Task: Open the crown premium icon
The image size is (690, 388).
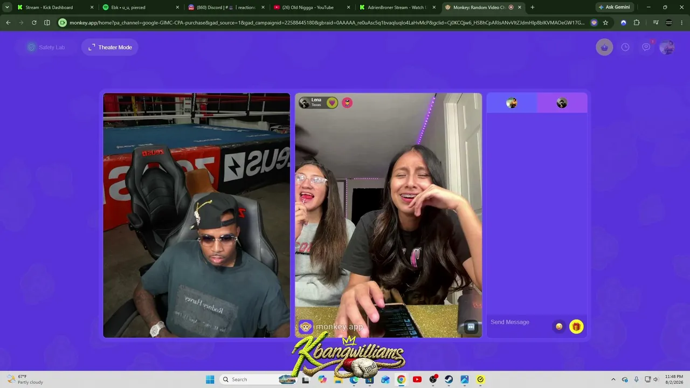Action: [604, 47]
